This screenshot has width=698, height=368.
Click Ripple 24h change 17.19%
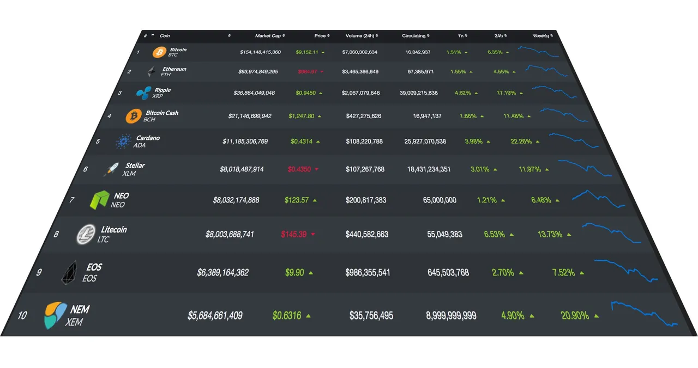coord(506,93)
